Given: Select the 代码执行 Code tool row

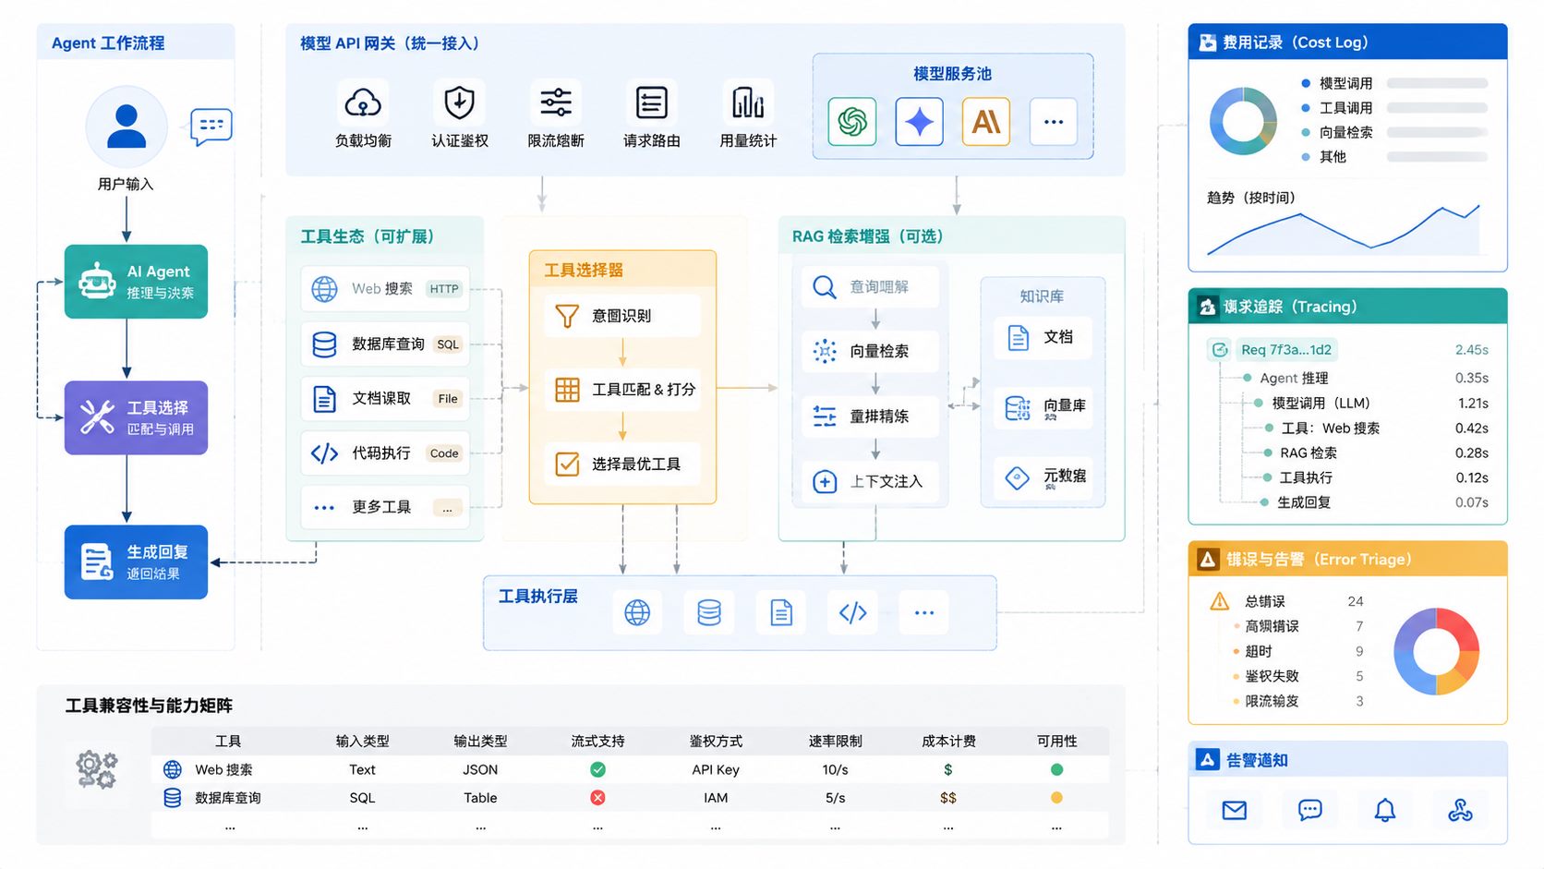Looking at the screenshot, I should (x=385, y=453).
